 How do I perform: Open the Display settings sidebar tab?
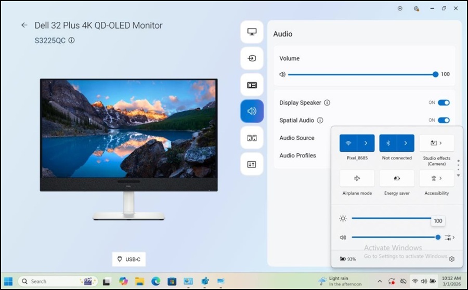[x=252, y=32]
